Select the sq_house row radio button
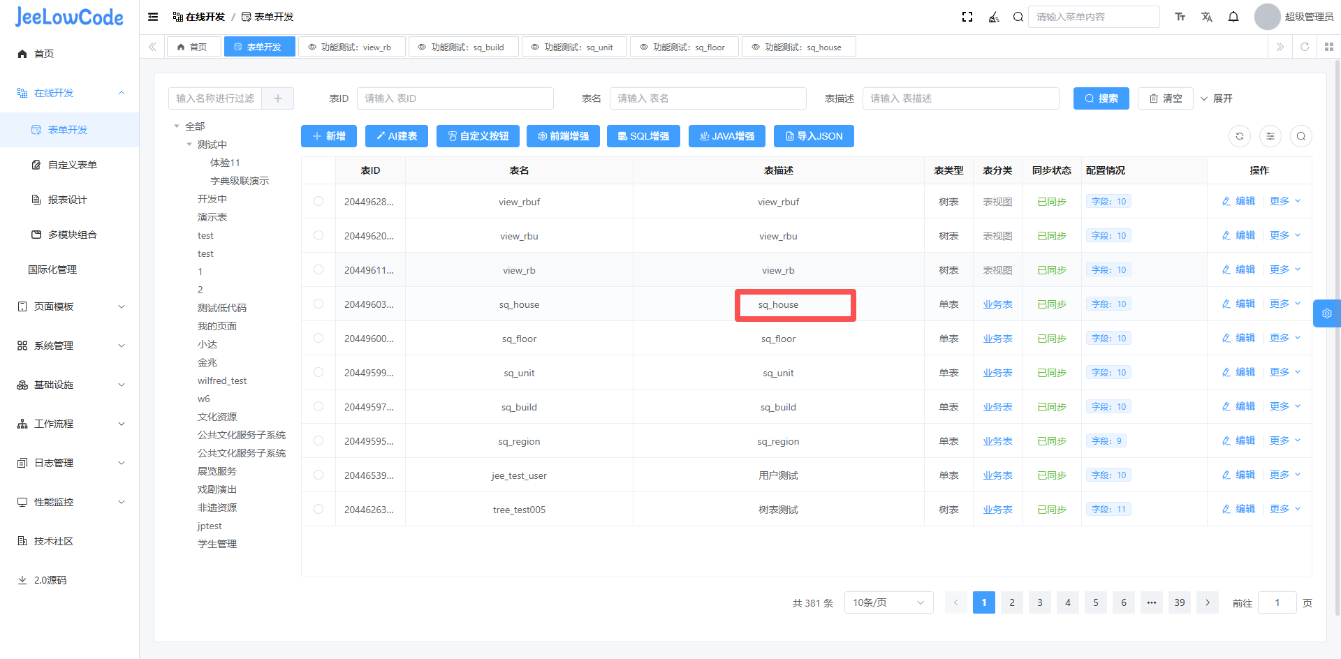 318,304
